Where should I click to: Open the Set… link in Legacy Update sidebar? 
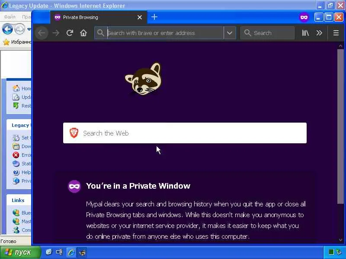pyautogui.click(x=22, y=138)
